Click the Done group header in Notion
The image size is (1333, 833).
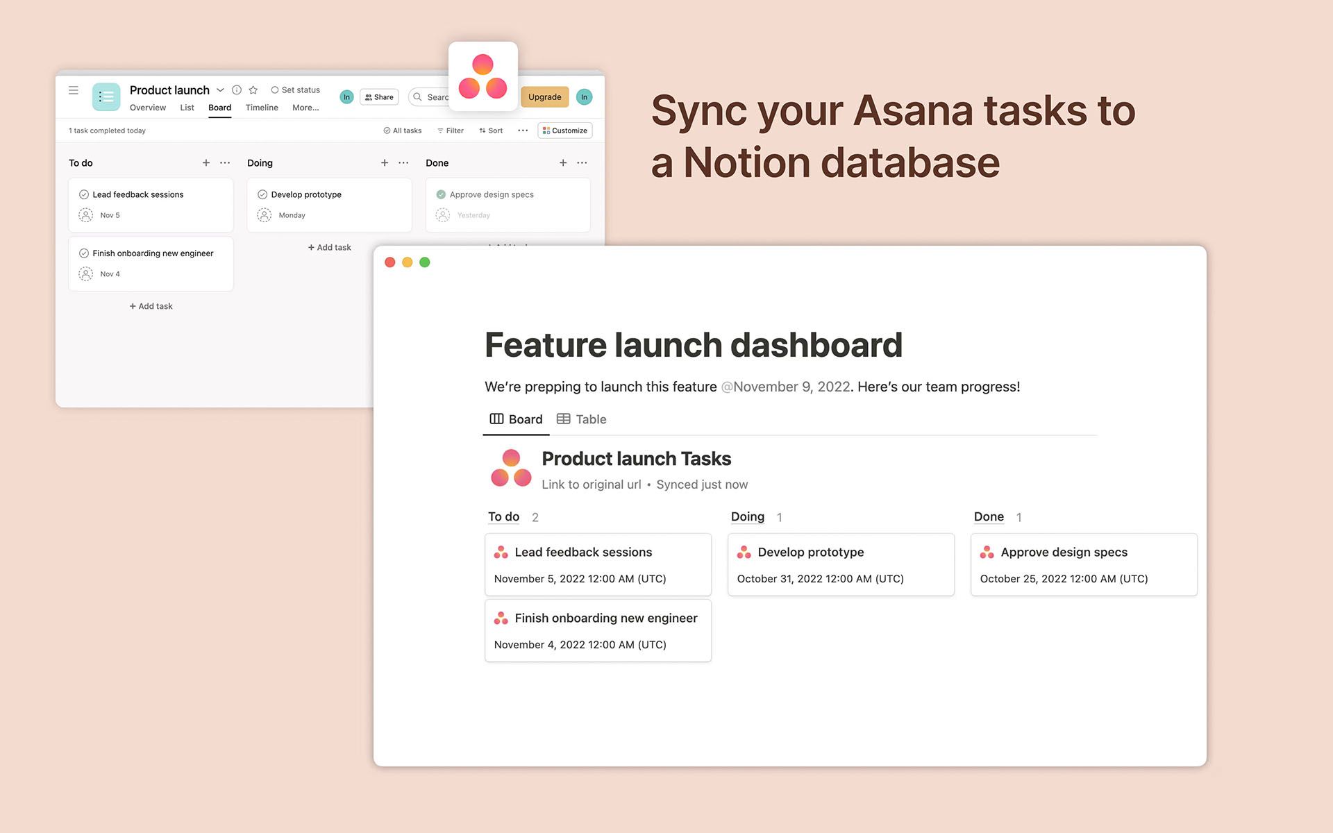[x=989, y=517]
